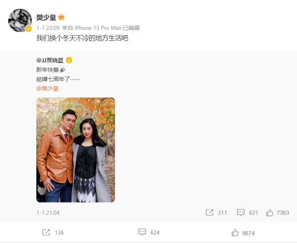Click the 新年快樂 text in the repost
297x243 pixels.
click(47, 70)
